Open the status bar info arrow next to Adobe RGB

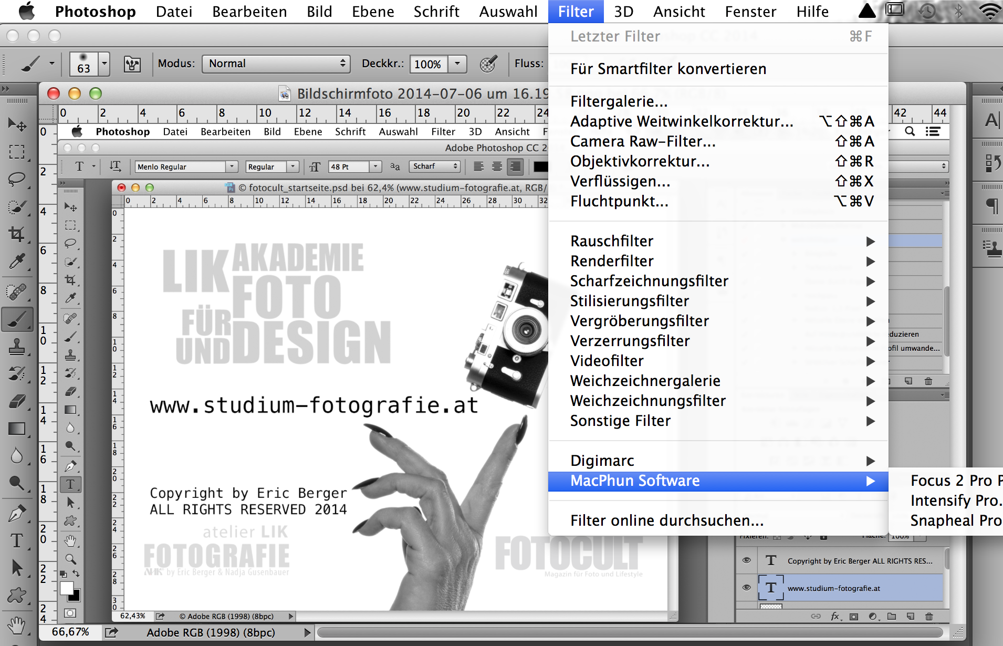[x=308, y=632]
